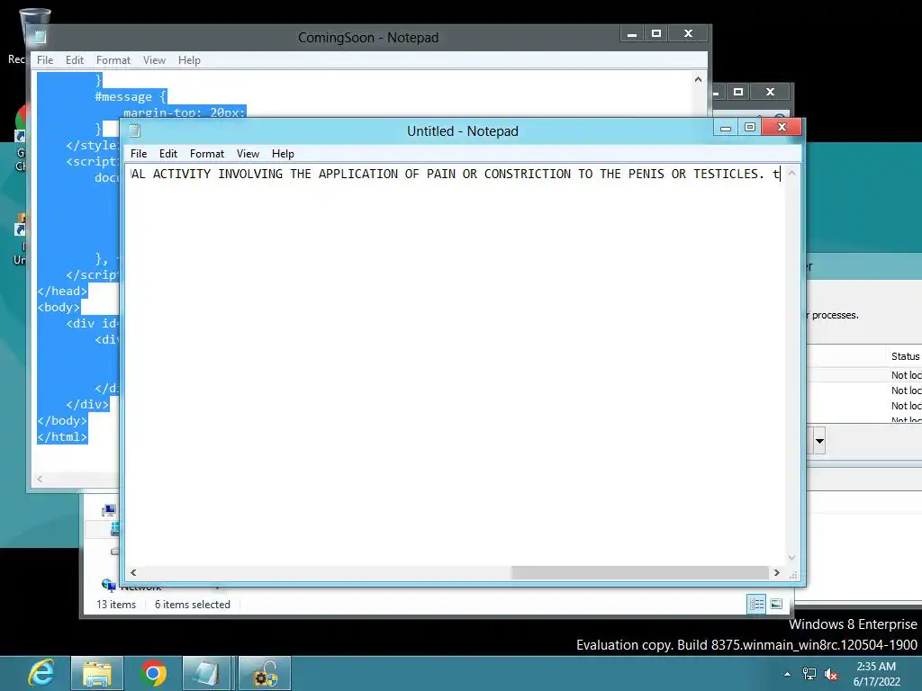Click ComingSoon Notepad scroll up arrow
Screen dimensions: 922x691
click(x=698, y=79)
